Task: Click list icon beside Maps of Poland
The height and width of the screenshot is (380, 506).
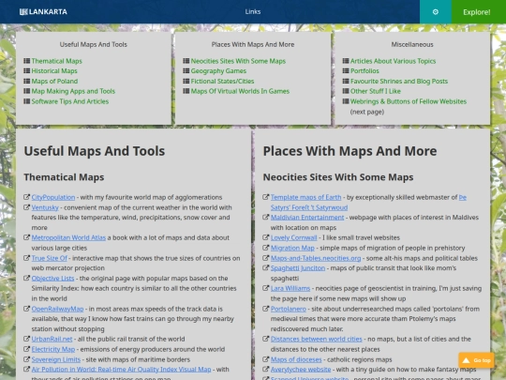Action: click(x=27, y=81)
